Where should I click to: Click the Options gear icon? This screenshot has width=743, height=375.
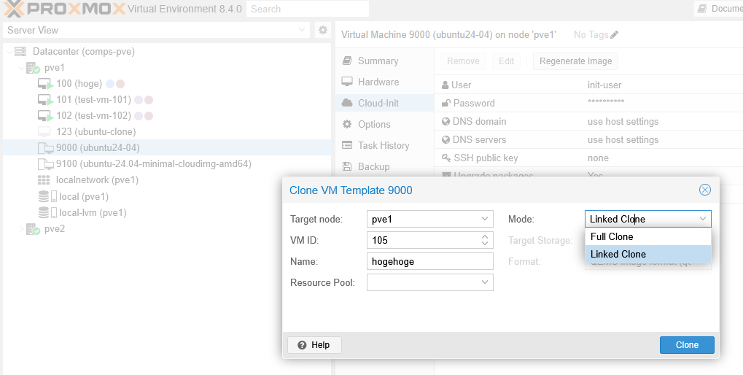coord(347,124)
